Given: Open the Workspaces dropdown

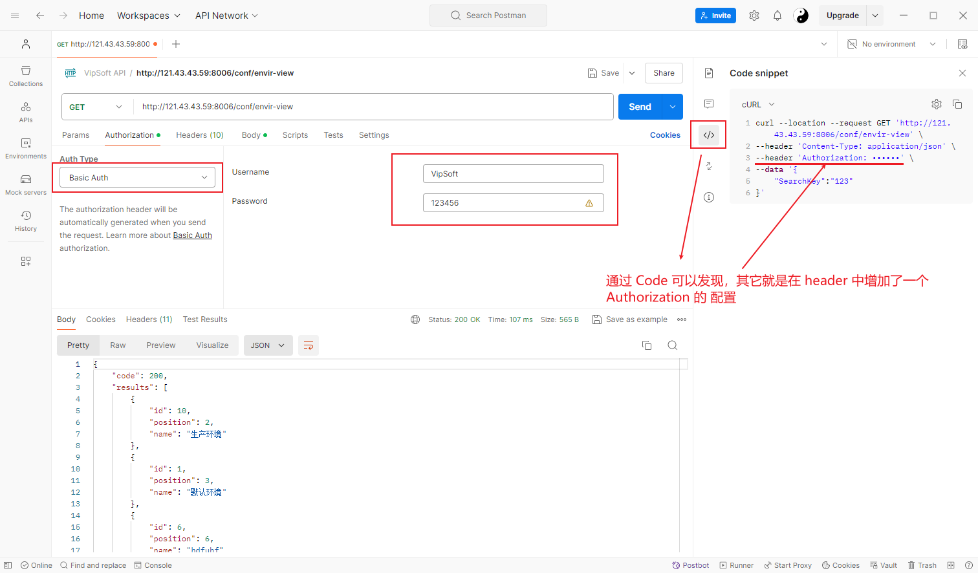Looking at the screenshot, I should click(x=149, y=16).
